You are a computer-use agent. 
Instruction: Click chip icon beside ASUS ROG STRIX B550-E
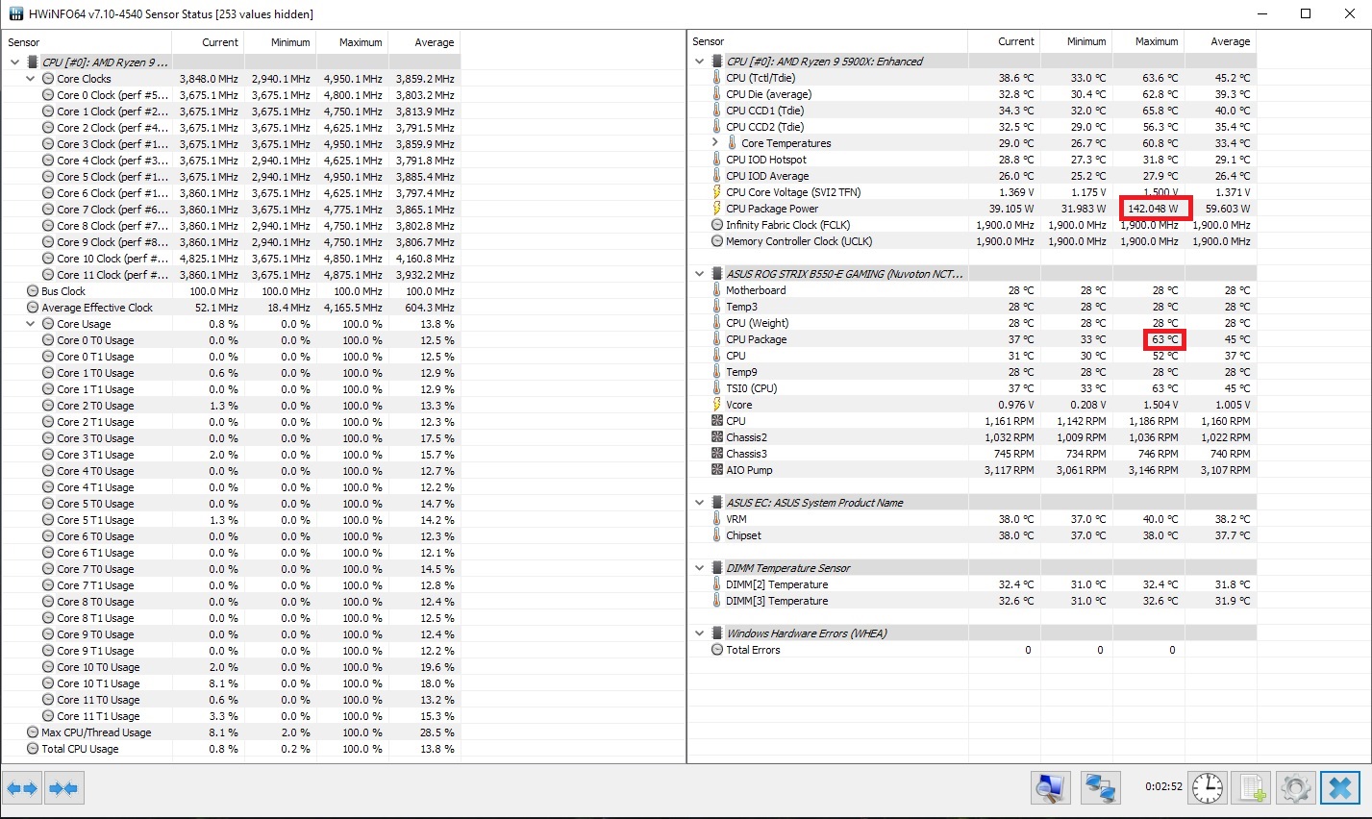(x=716, y=274)
